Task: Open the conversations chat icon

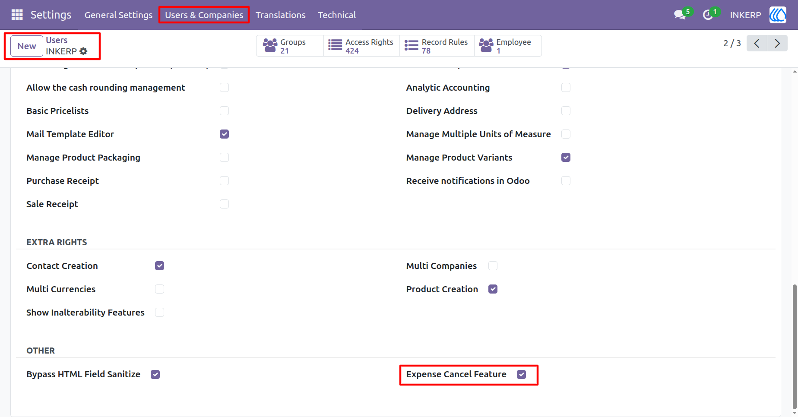Action: pos(680,15)
